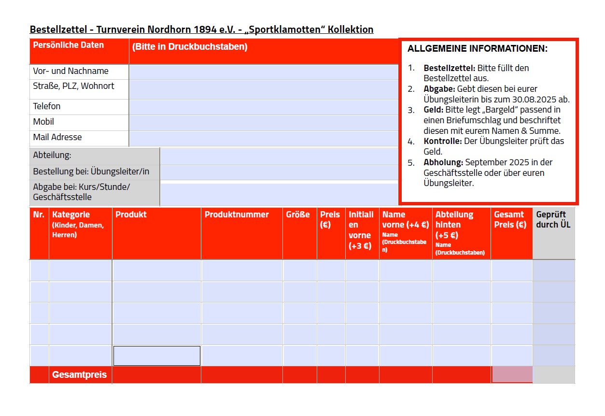Screen dimensions: 605x416
Task: Focus the Telefon input field
Action: point(264,107)
